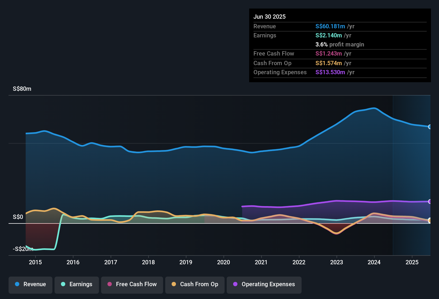
Task: Click the 2020 x-axis year label
Action: point(224,262)
